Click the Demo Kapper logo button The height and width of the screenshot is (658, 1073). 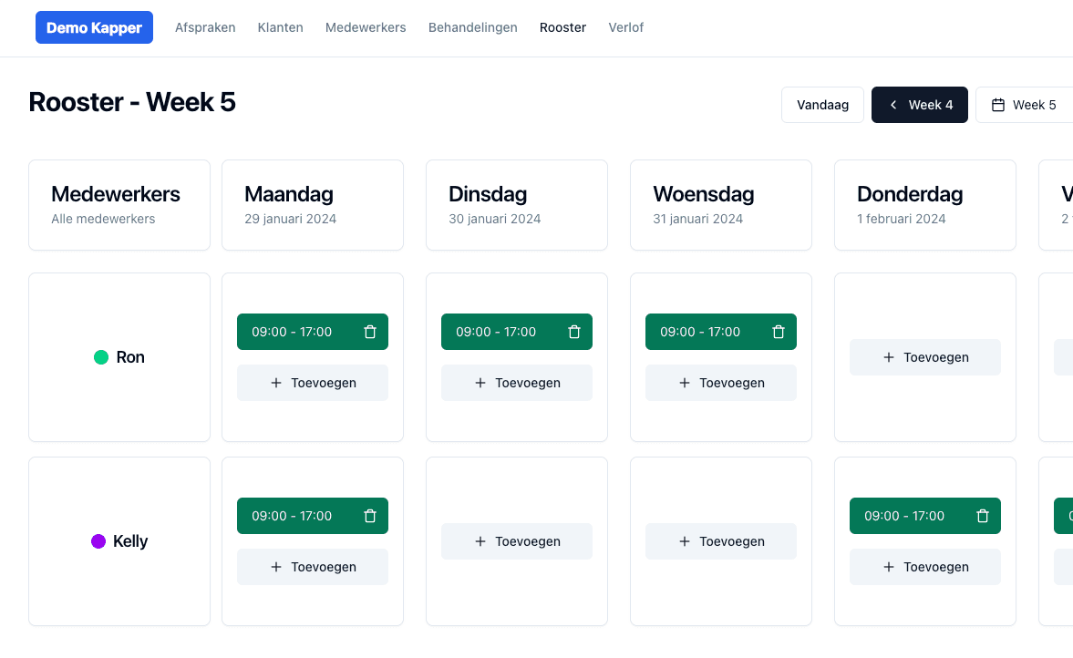click(x=94, y=27)
